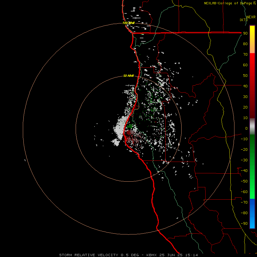Click the positive 80 value on the scale
Image resolution: width=257 pixels, height=257 pixels.
(245, 44)
